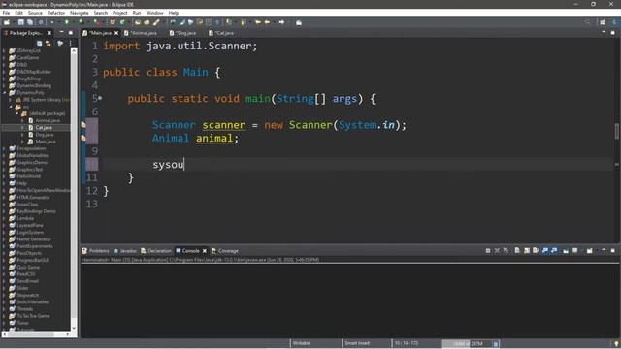Open New Console View icon
The width and height of the screenshot is (621, 349).
[x=590, y=250]
